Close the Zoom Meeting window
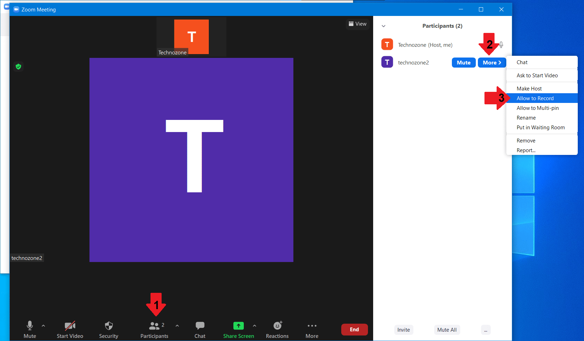This screenshot has height=341, width=584. click(501, 9)
